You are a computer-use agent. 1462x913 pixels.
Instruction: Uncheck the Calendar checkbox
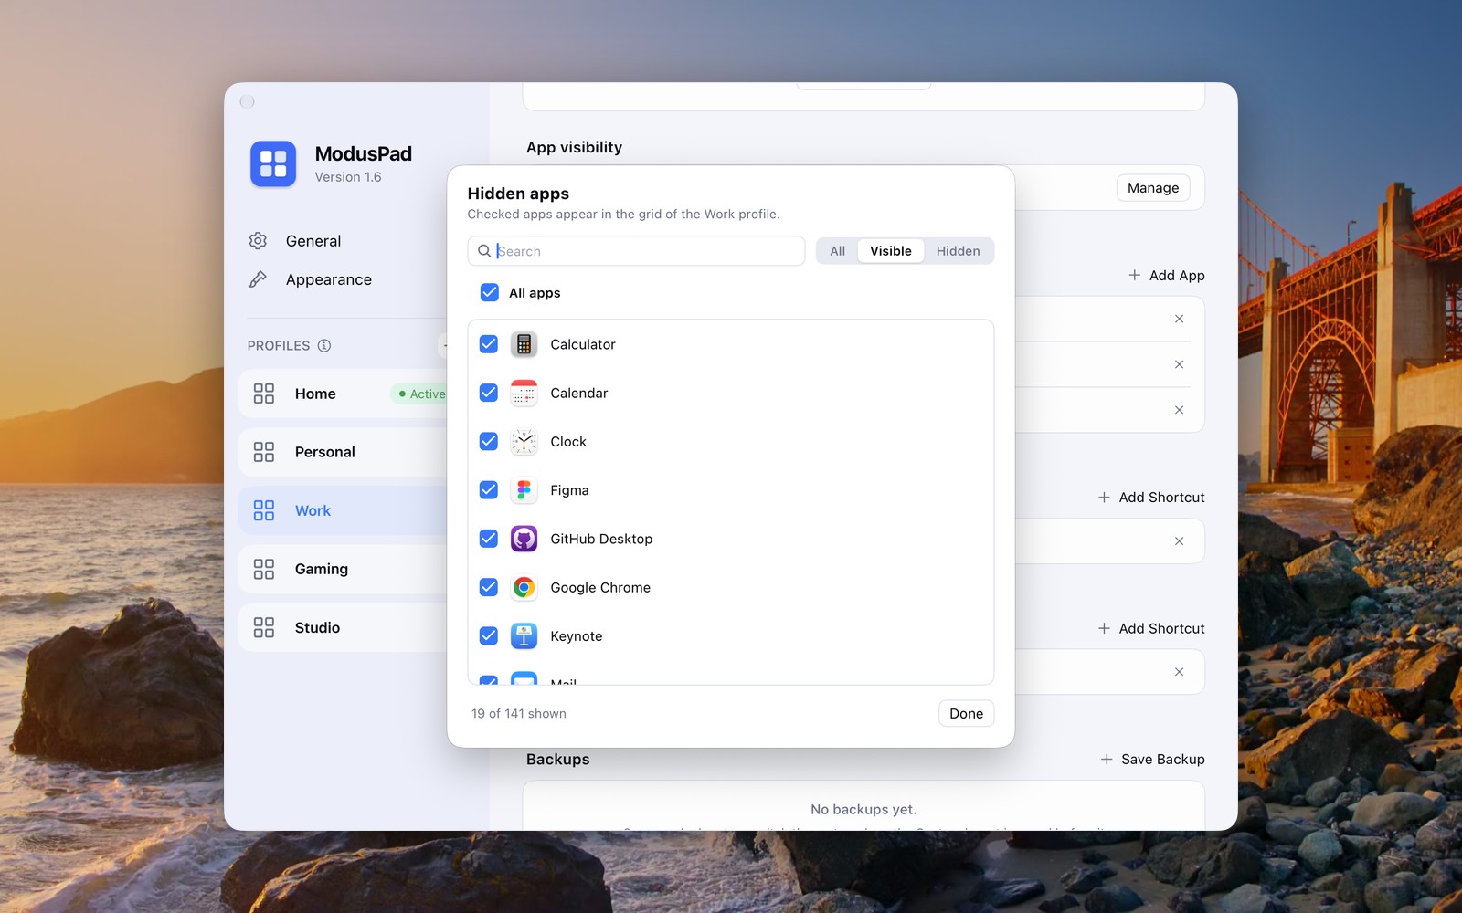[489, 393]
